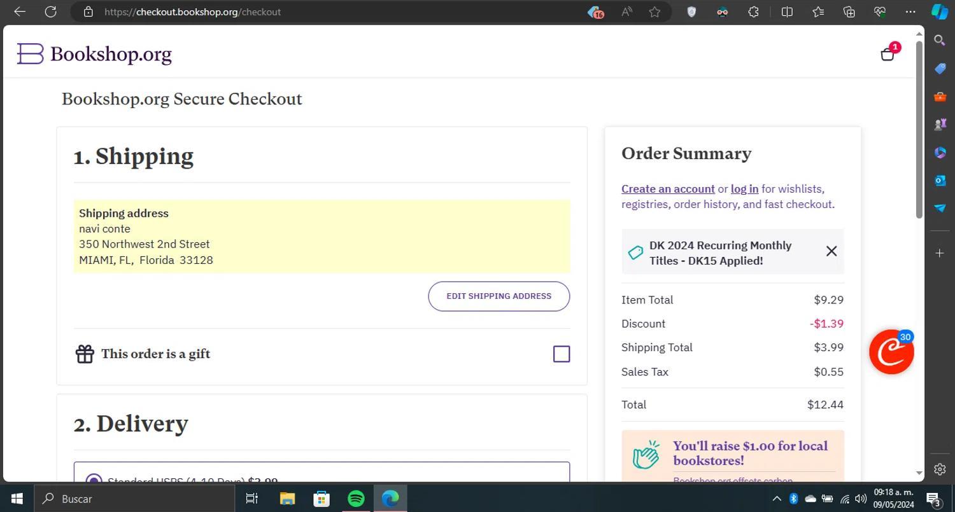The width and height of the screenshot is (955, 512).
Task: Open the shield extension icon
Action: click(x=691, y=11)
